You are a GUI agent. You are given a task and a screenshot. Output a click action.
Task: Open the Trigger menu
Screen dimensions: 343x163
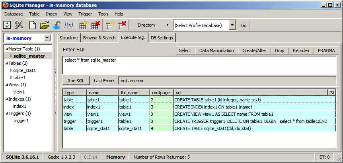point(85,14)
